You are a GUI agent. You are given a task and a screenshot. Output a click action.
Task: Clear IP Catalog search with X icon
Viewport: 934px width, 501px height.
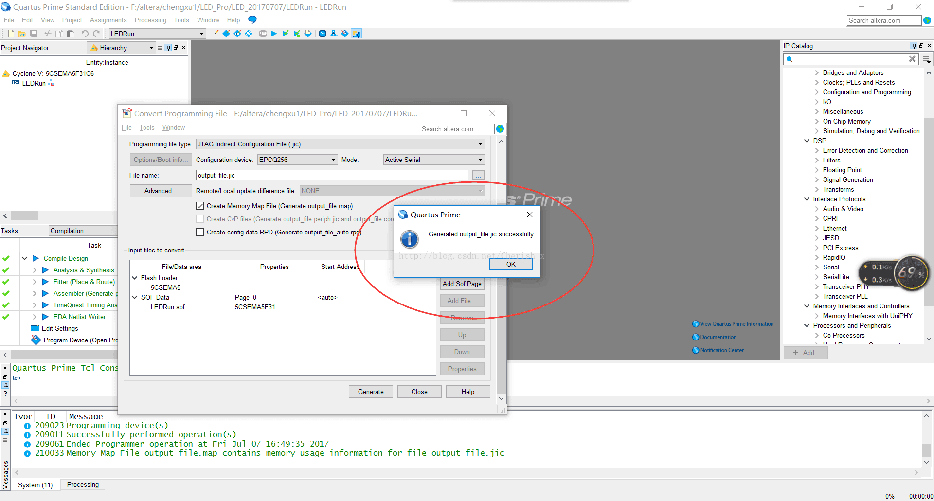(x=912, y=59)
